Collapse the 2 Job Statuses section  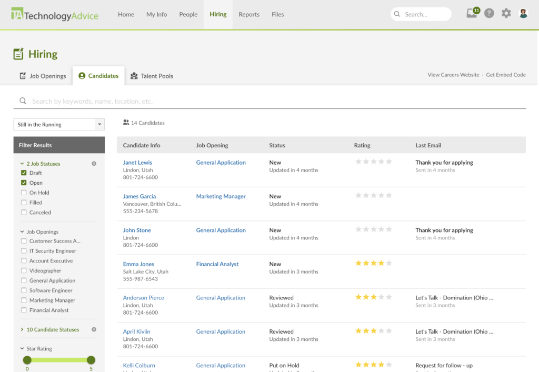coord(22,164)
